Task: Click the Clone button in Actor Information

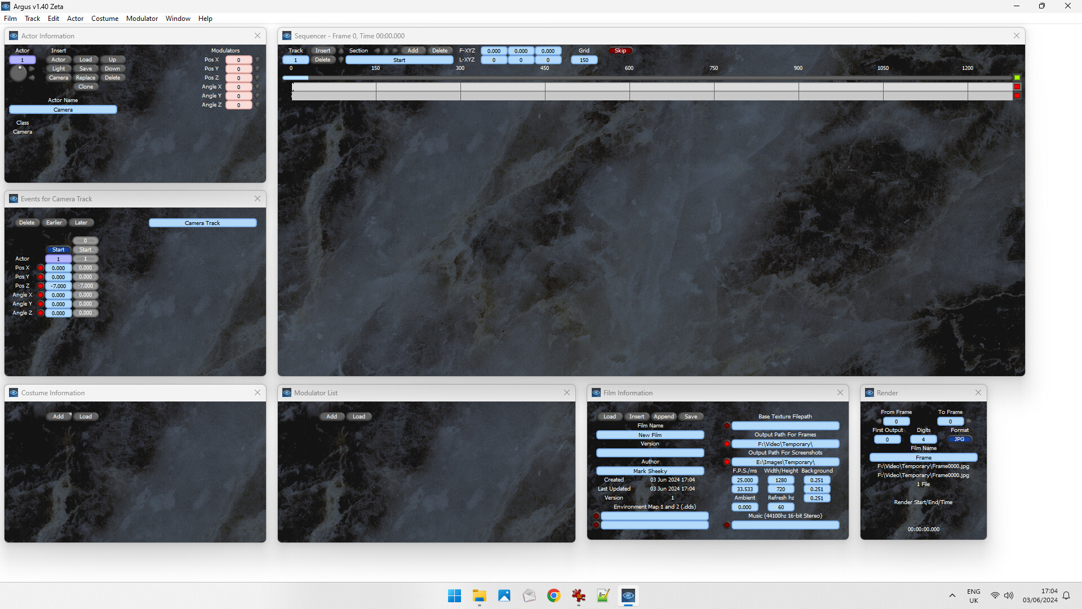Action: [86, 86]
